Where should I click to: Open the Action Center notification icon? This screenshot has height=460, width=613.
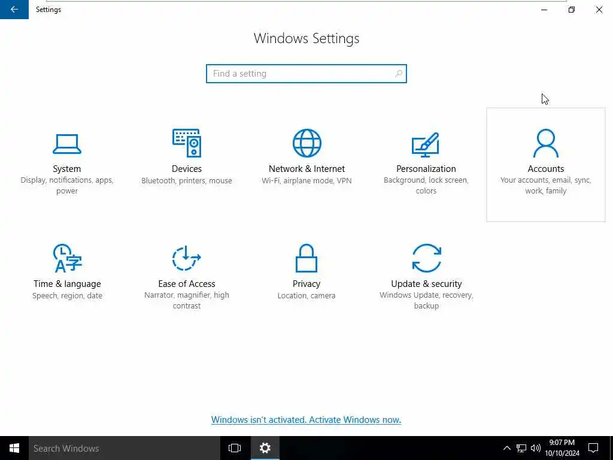(x=593, y=448)
